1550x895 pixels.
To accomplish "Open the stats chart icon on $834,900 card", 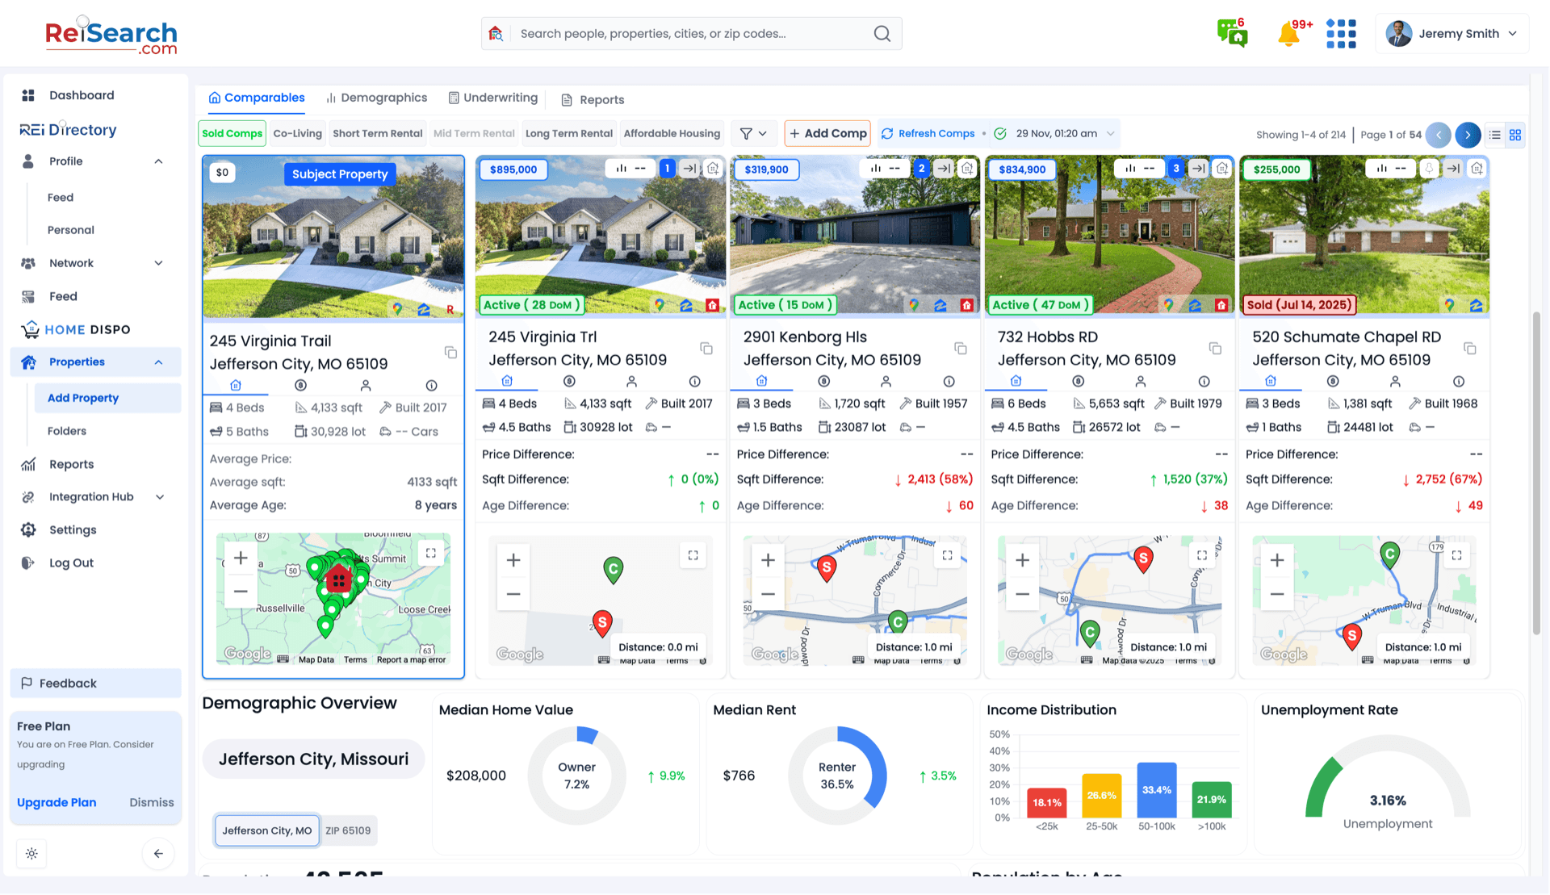I will 1130,169.
